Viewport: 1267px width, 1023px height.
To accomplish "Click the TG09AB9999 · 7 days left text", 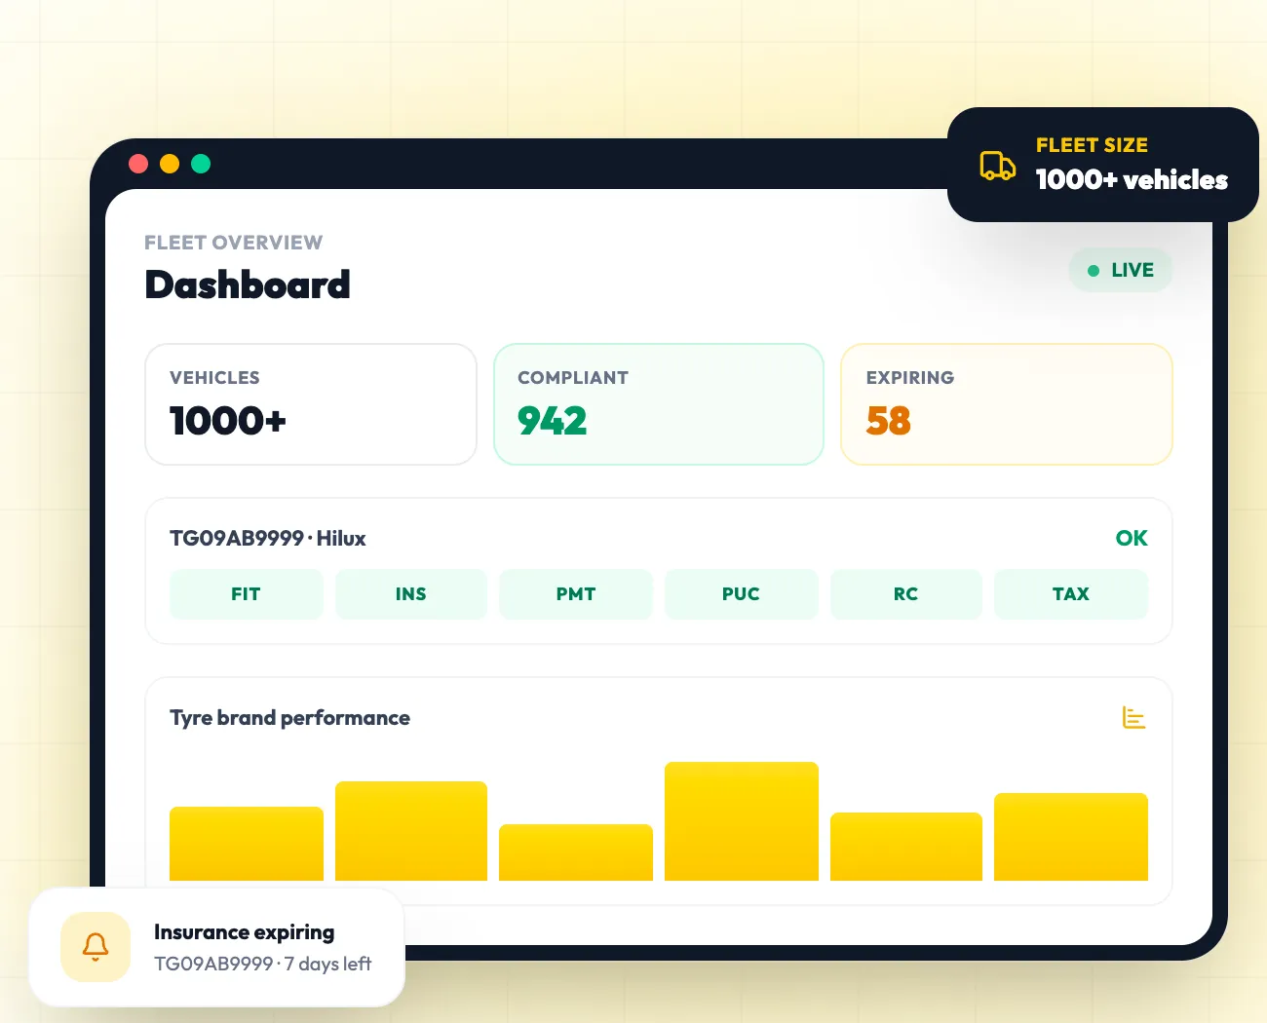I will point(263,964).
